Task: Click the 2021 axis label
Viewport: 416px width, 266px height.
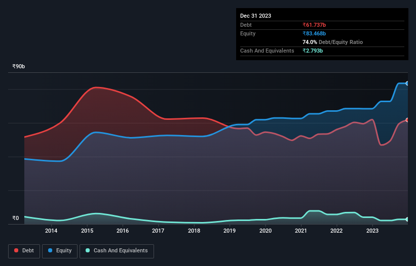Action: pos(301,231)
